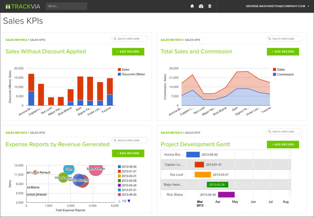The height and width of the screenshot is (217, 314).
Task: Click search field in the Expense Reports panel
Action: pos(130,141)
